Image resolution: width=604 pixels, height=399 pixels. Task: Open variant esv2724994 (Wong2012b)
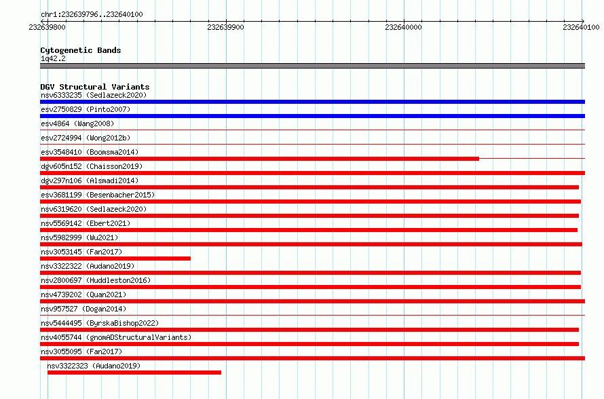(86, 138)
